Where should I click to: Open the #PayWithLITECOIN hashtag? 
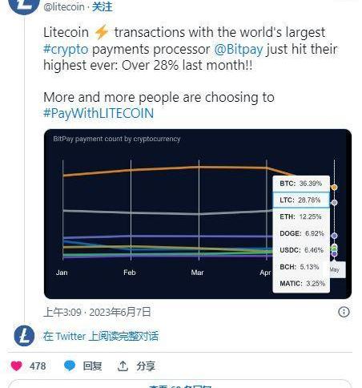pyautogui.click(x=99, y=113)
